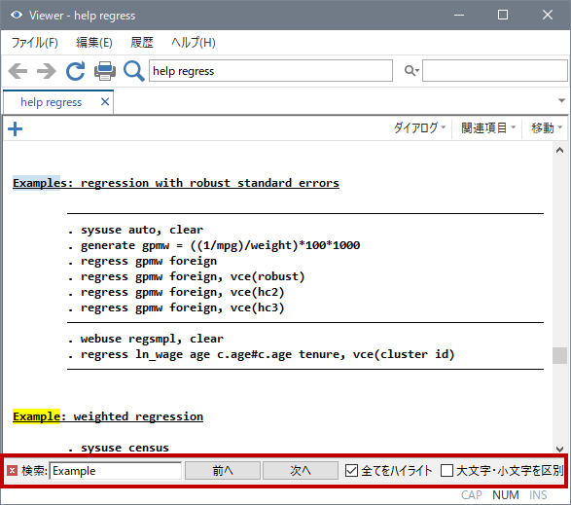Click the magnifier find icon in toolbar

pos(133,71)
